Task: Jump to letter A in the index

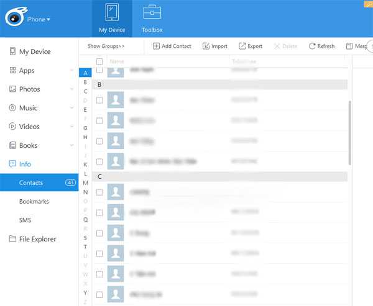Action: tap(85, 73)
